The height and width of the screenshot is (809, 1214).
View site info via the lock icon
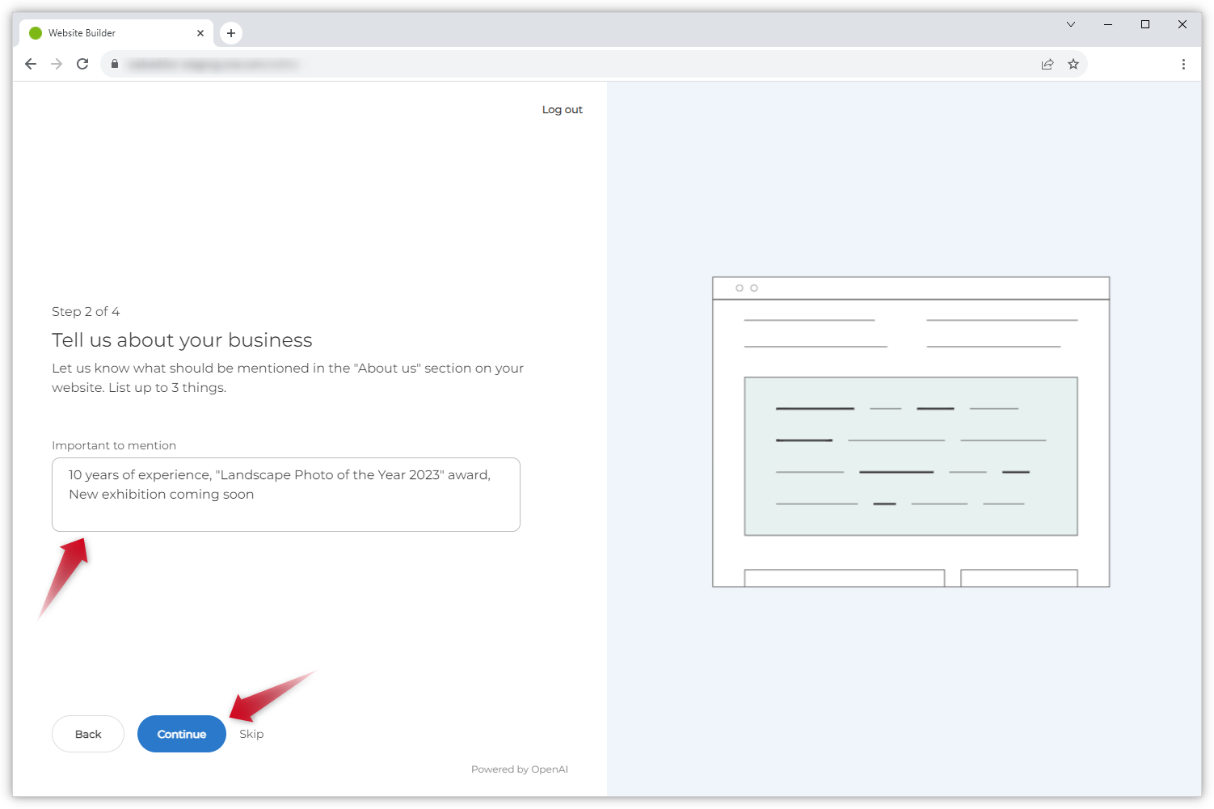pyautogui.click(x=115, y=64)
